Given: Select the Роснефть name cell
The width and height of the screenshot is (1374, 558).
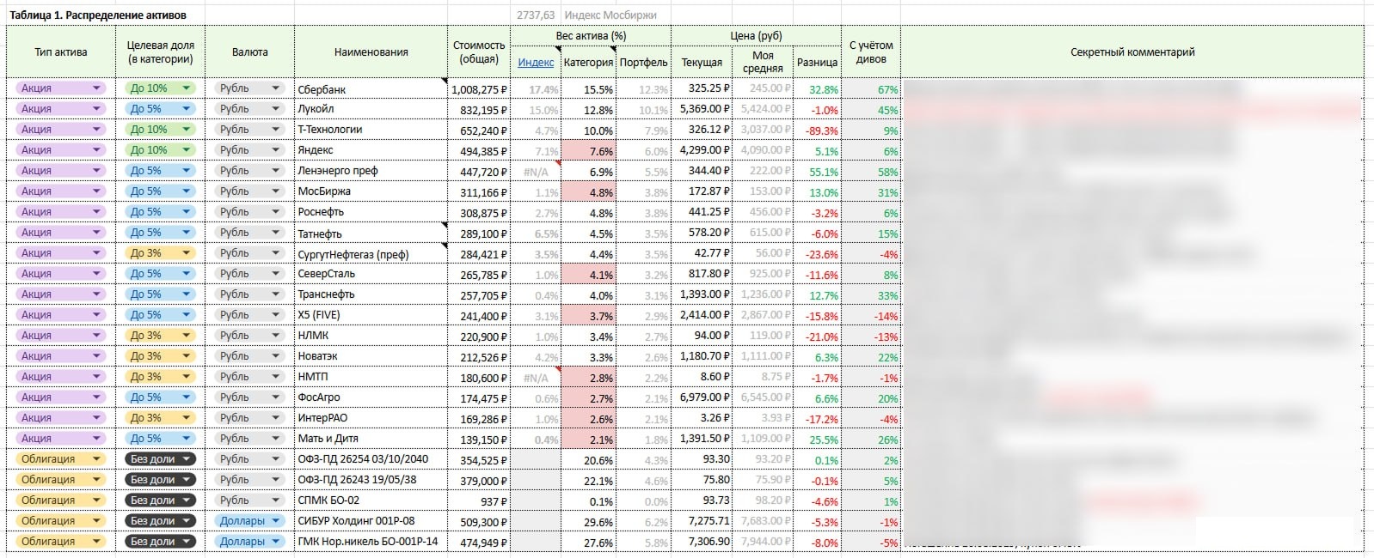Looking at the screenshot, I should click(x=371, y=212).
